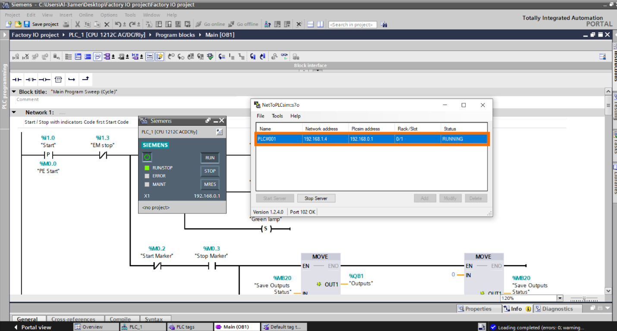This screenshot has width=617, height=331.
Task: Click the Paste icon in main toolbar
Action: click(x=97, y=25)
